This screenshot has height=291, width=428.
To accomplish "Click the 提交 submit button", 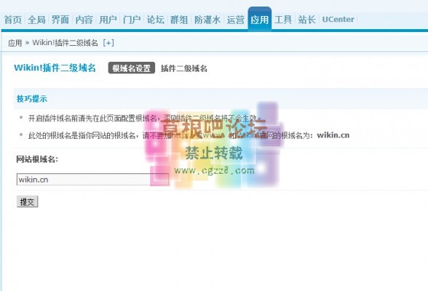I will (x=27, y=202).
